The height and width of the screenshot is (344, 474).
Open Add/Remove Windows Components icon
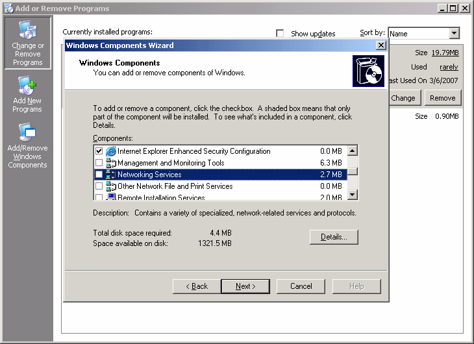tap(27, 132)
